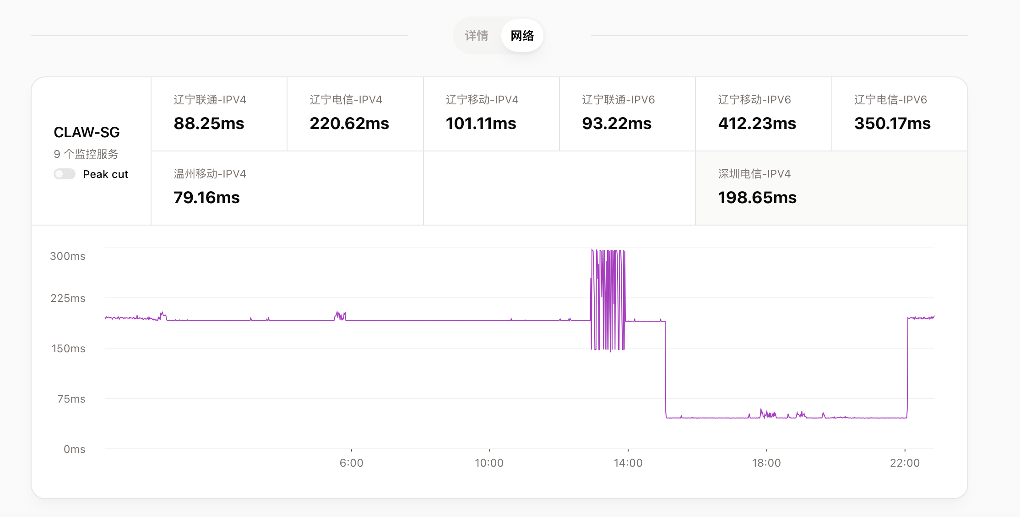Switch to the 详情 tab
Screen dimensions: 1020x517
[476, 35]
